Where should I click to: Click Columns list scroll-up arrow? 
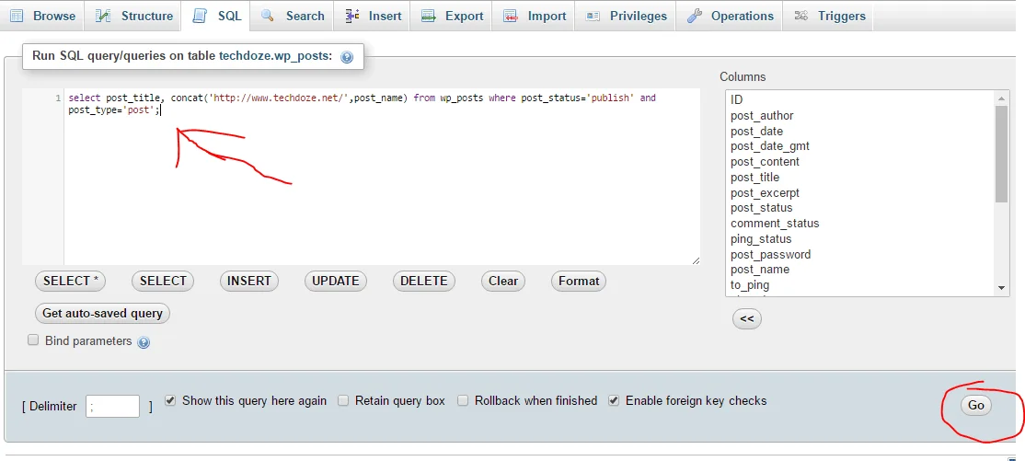click(1001, 98)
